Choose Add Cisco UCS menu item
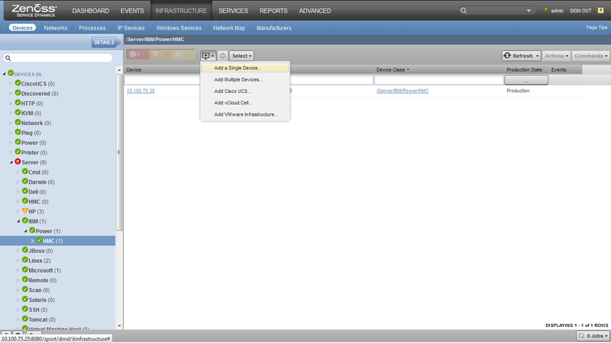This screenshot has width=611, height=343. click(x=245, y=91)
